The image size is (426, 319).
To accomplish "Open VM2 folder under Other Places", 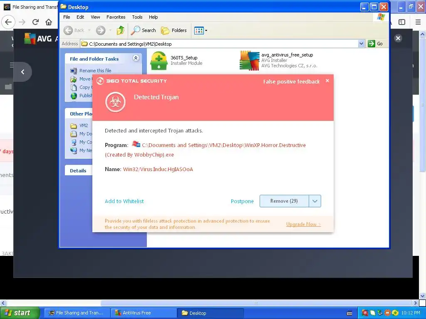I will pyautogui.click(x=84, y=125).
